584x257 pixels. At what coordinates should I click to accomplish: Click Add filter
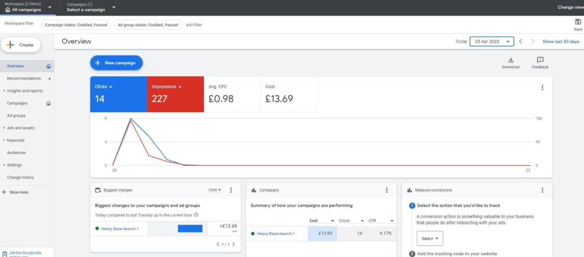point(194,25)
